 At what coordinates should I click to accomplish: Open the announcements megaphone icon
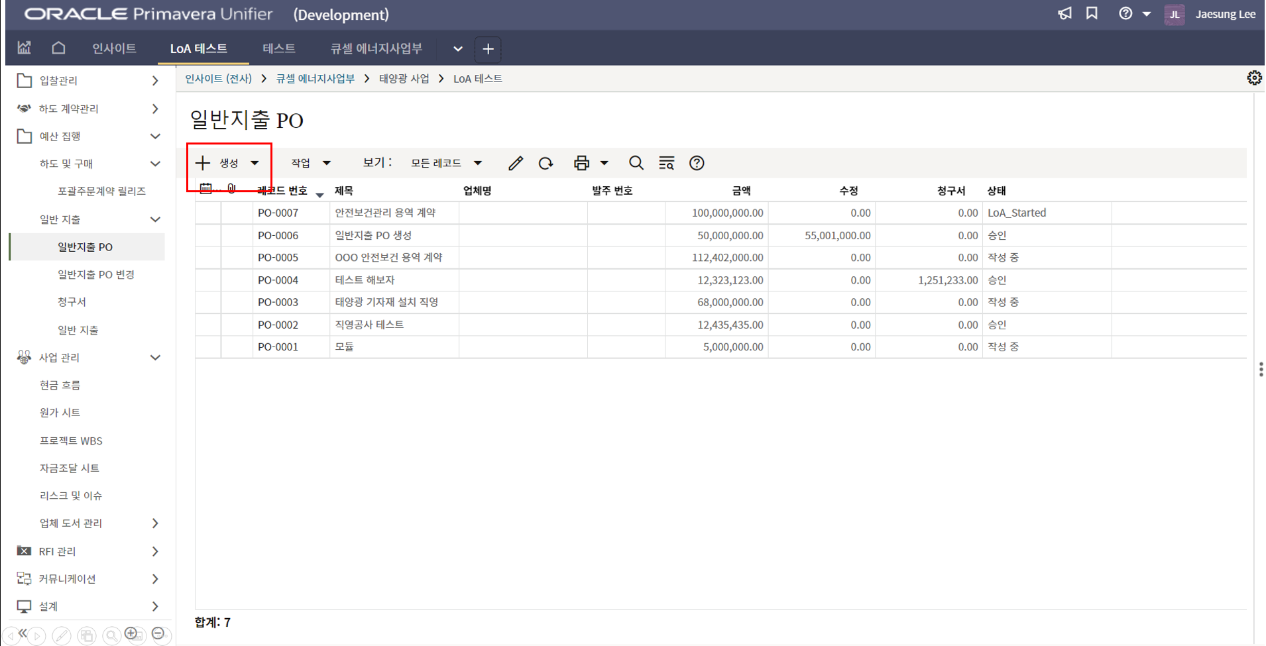coord(1065,14)
